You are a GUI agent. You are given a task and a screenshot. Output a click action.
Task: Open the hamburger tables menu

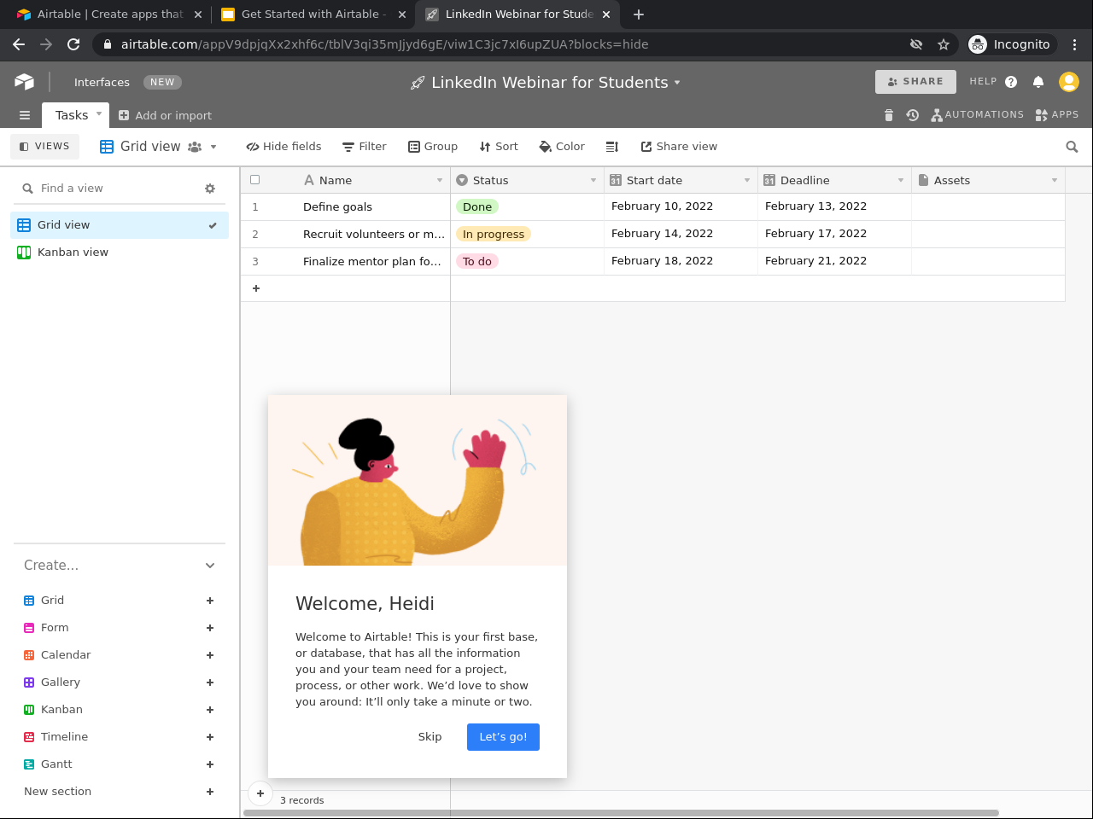[x=25, y=115]
